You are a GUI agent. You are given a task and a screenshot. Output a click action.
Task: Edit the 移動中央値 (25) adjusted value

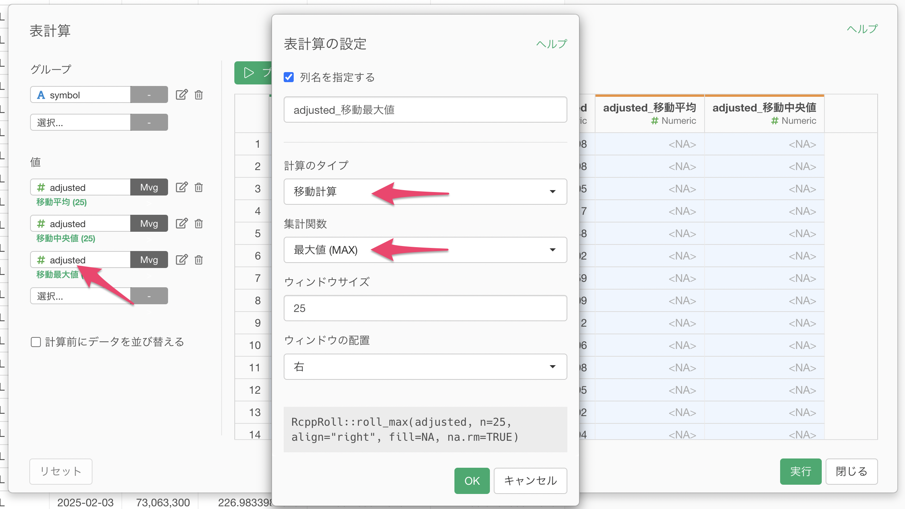pos(182,224)
